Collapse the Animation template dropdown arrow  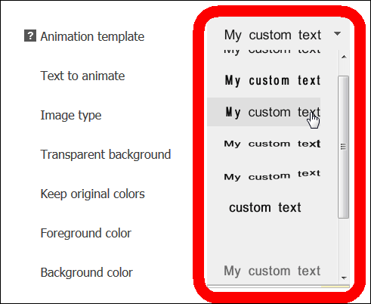[337, 34]
